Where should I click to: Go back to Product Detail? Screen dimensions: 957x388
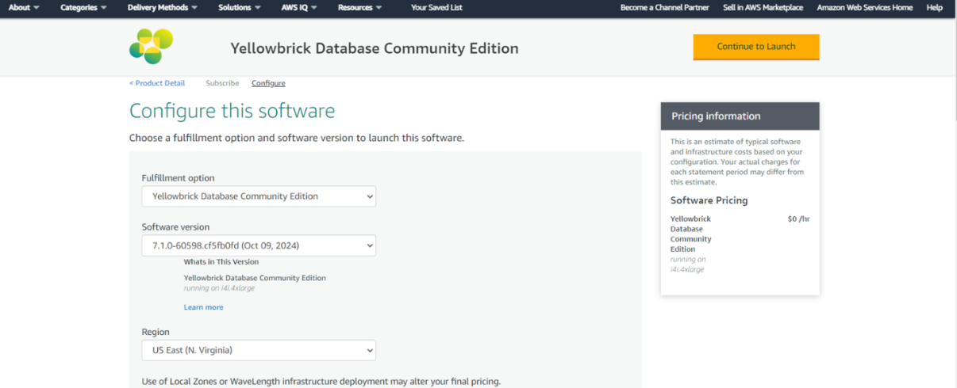157,83
